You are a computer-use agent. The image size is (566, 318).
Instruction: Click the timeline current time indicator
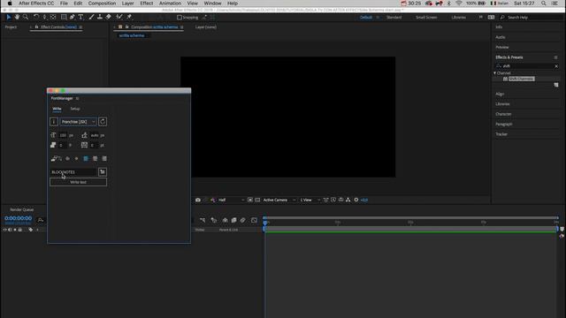pos(265,223)
